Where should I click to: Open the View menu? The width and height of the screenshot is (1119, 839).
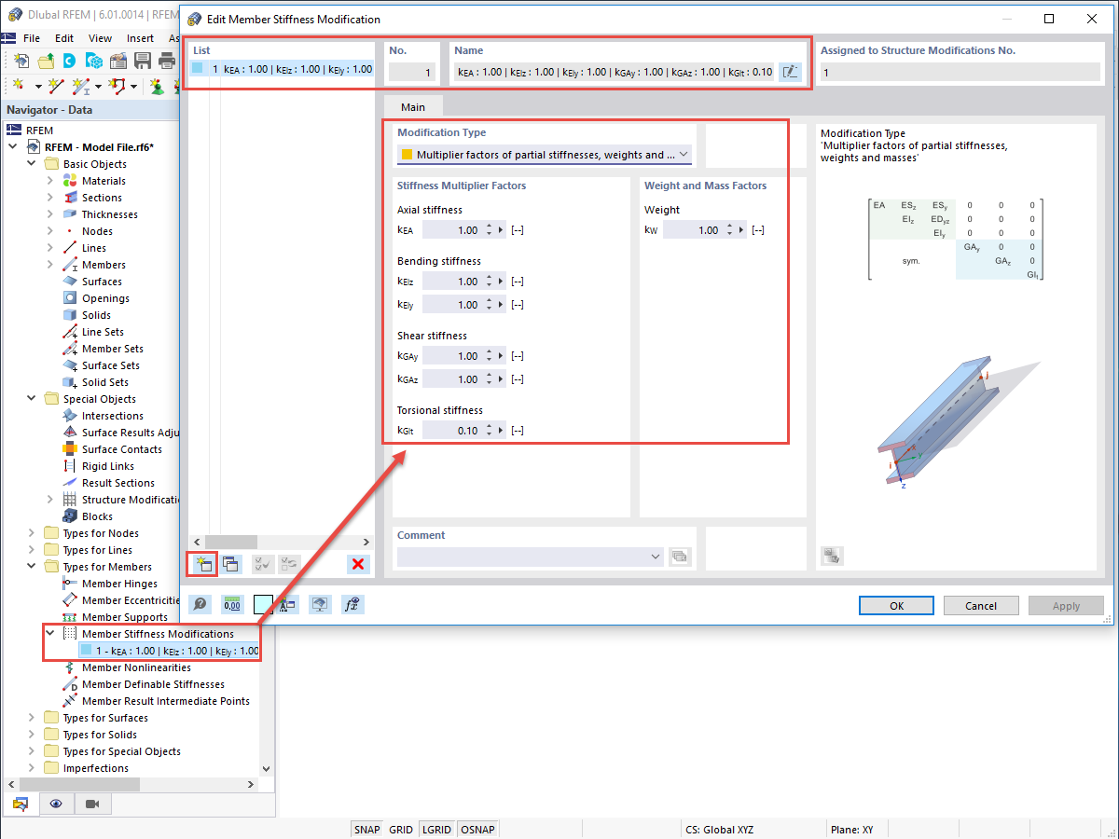[100, 38]
